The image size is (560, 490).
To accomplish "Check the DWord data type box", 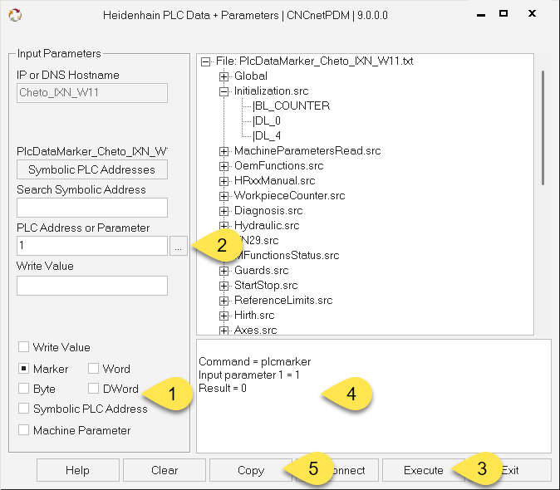I will (x=94, y=389).
